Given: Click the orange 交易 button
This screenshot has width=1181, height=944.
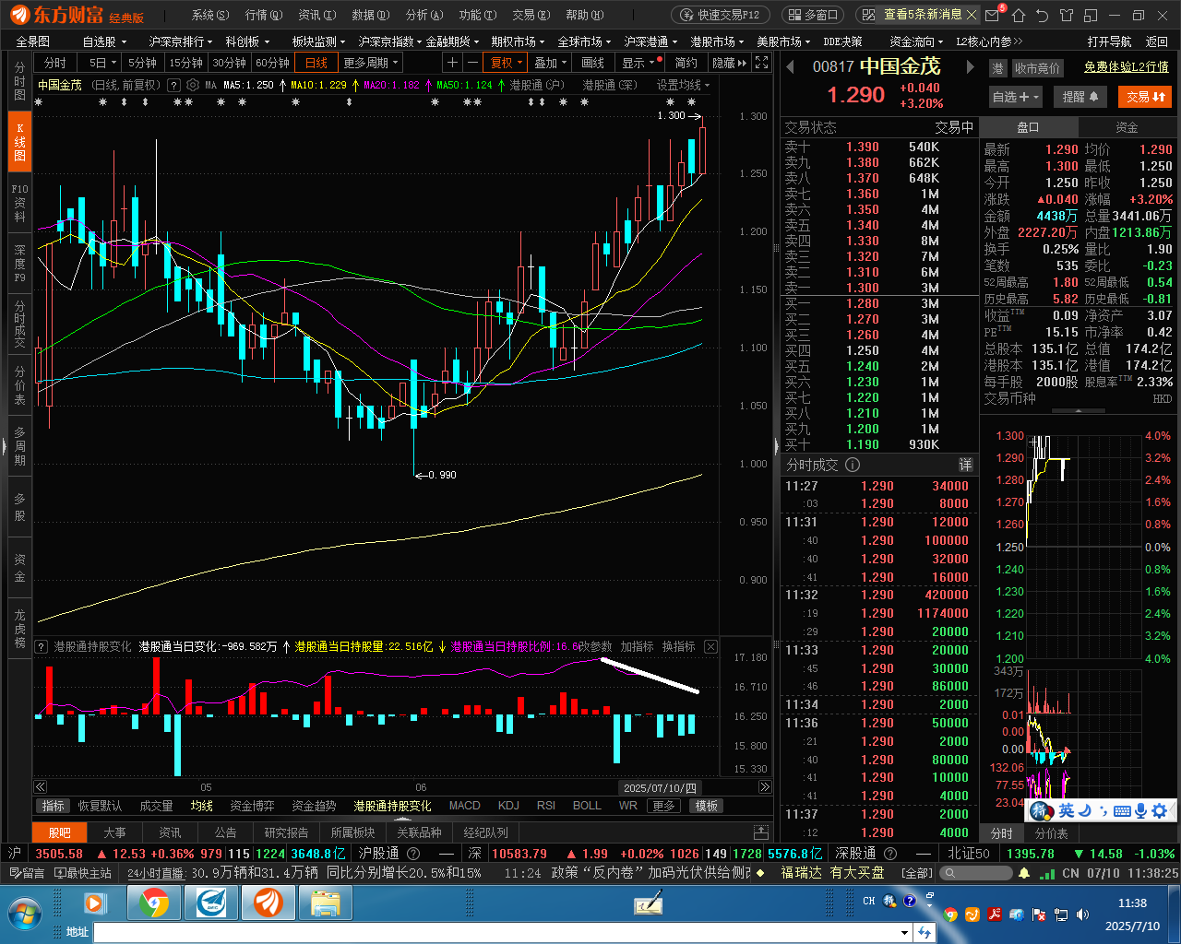Looking at the screenshot, I should 1145,97.
